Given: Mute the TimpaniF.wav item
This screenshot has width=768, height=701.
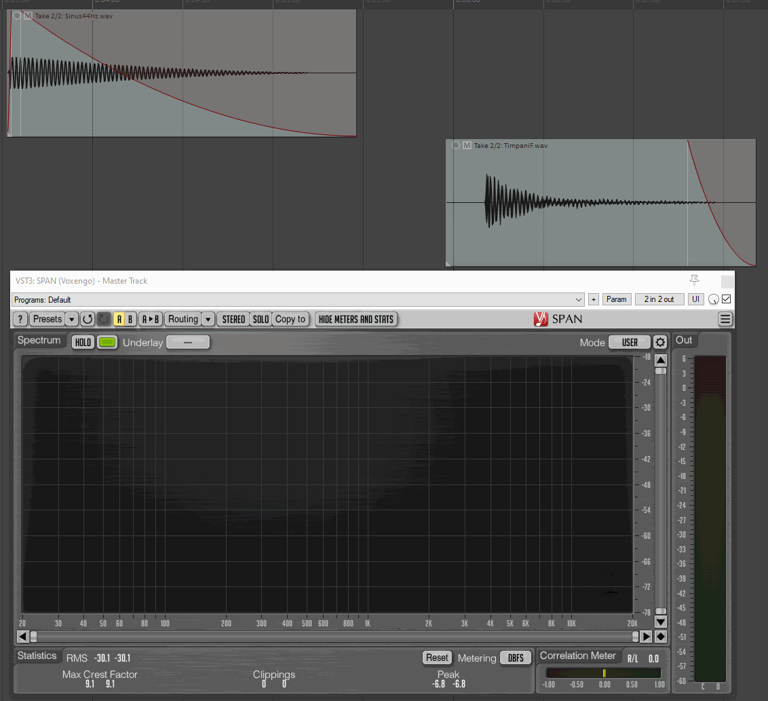Looking at the screenshot, I should coord(467,145).
